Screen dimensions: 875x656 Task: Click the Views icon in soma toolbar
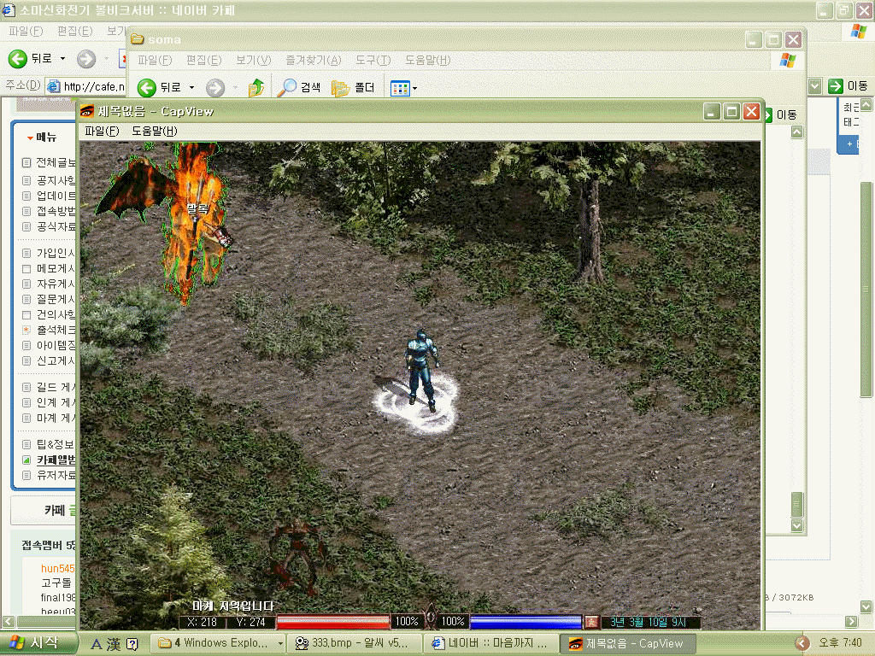(400, 88)
